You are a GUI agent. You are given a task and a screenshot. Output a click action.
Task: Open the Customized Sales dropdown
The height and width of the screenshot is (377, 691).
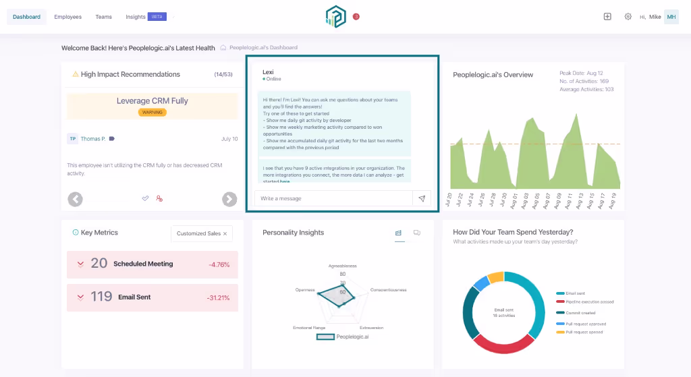click(201, 233)
